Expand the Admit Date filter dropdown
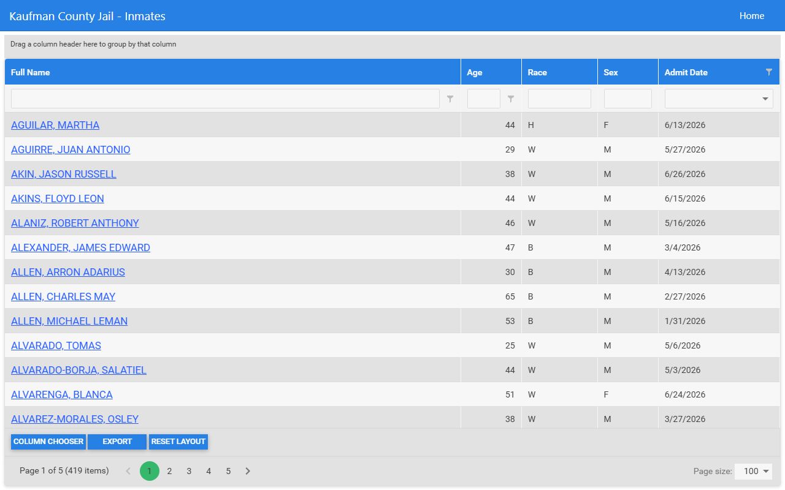Viewport: 785px width, 490px height. coord(765,99)
